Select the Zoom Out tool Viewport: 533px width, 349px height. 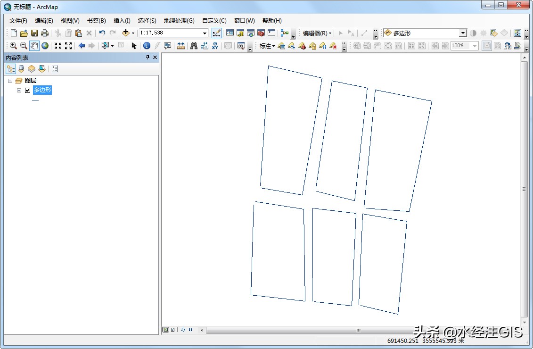pos(24,46)
